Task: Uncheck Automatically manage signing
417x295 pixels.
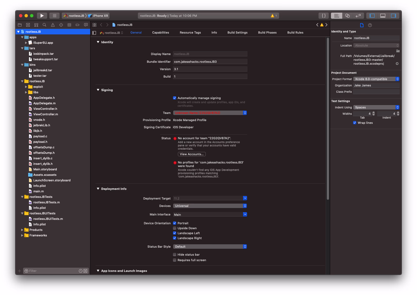Action: pos(175,98)
